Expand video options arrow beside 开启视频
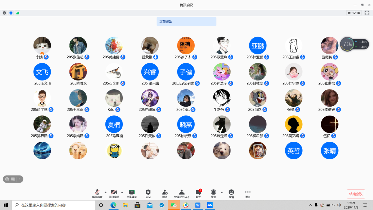The height and width of the screenshot is (210, 373). (122, 192)
